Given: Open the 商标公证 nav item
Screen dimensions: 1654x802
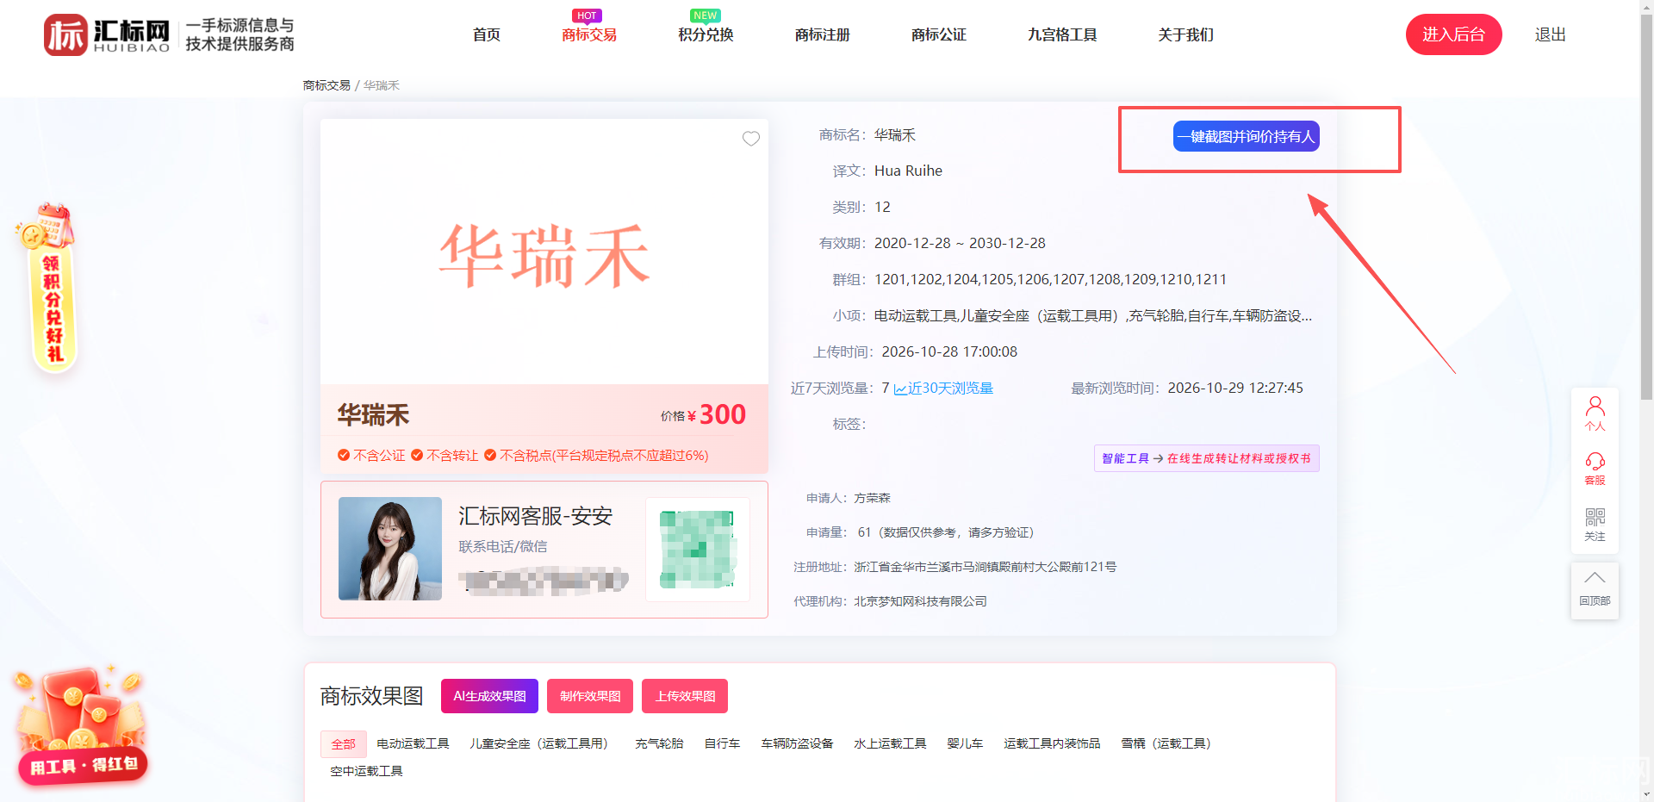Looking at the screenshot, I should (939, 34).
